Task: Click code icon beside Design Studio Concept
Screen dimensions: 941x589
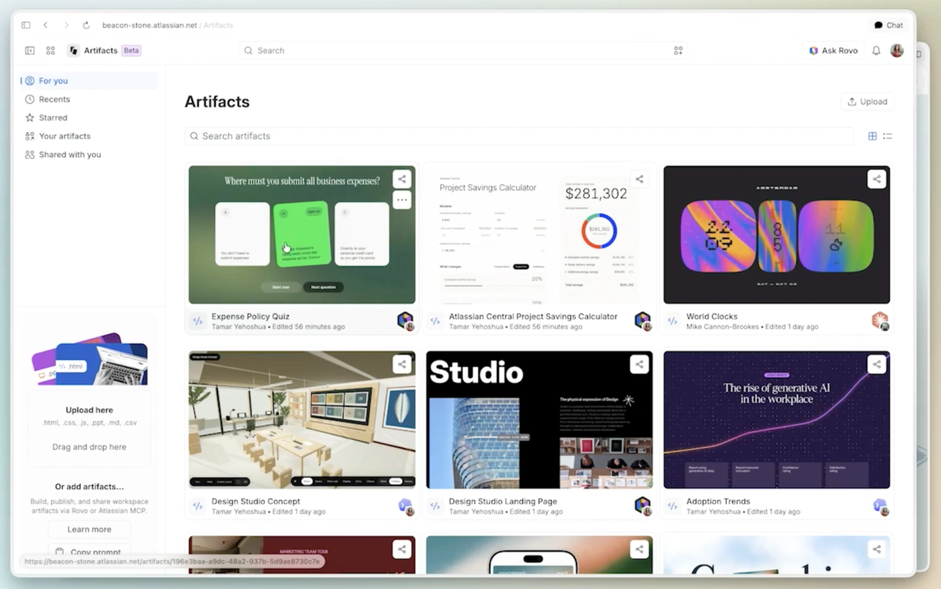Action: pos(198,506)
